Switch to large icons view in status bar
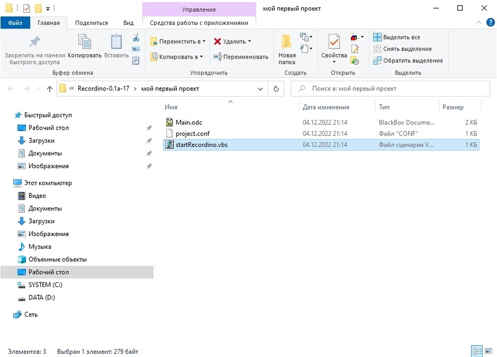This screenshot has height=357, width=497. pyautogui.click(x=488, y=351)
